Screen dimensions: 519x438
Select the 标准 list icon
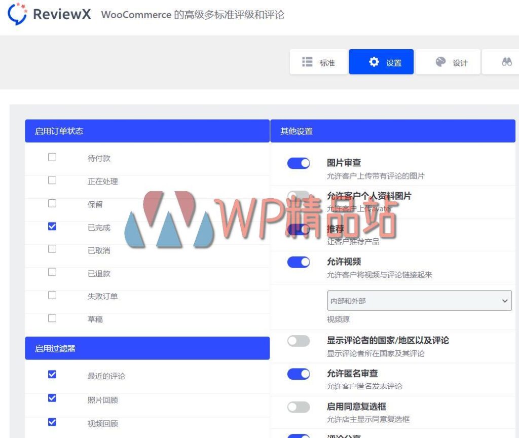307,61
